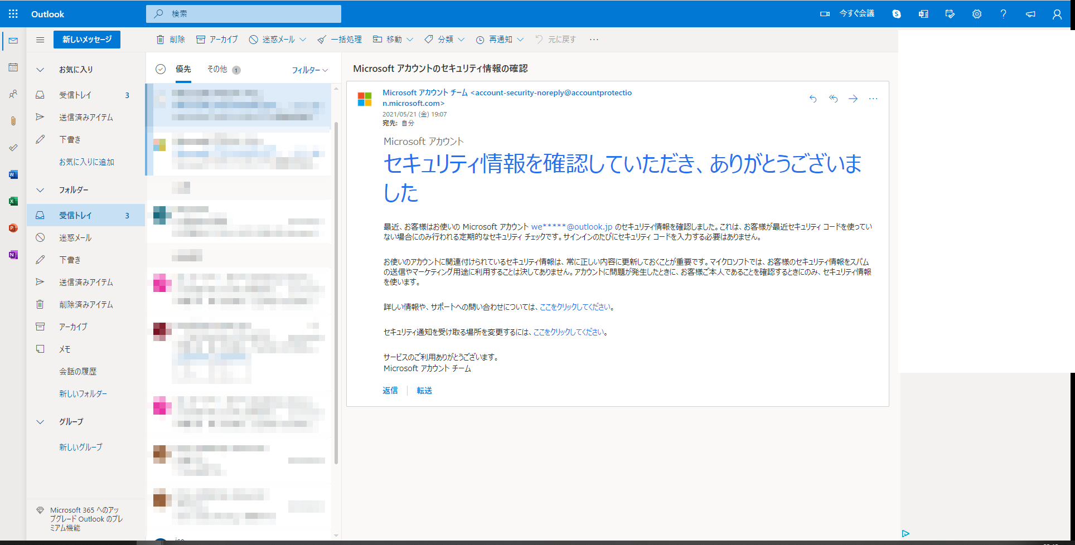1075x545 pixels.
Task: Open the settings gear icon
Action: pyautogui.click(x=977, y=14)
